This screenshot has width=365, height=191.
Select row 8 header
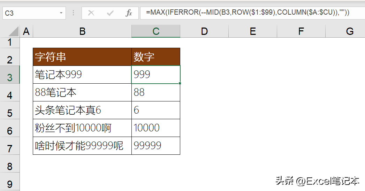pyautogui.click(x=9, y=163)
